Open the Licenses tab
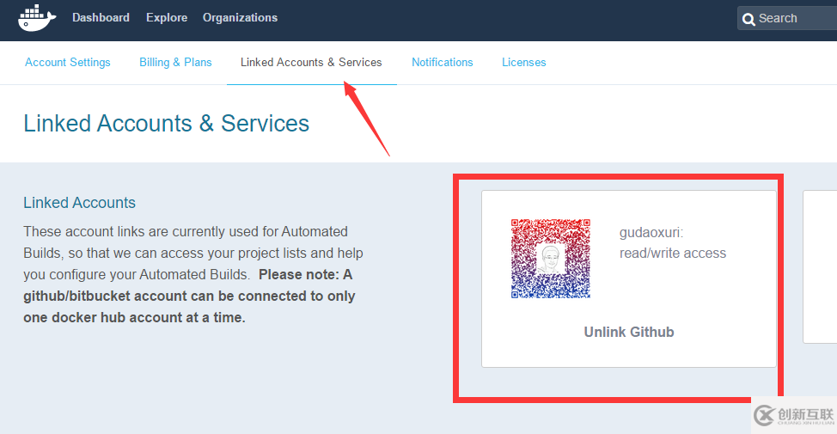This screenshot has width=837, height=434. click(523, 63)
